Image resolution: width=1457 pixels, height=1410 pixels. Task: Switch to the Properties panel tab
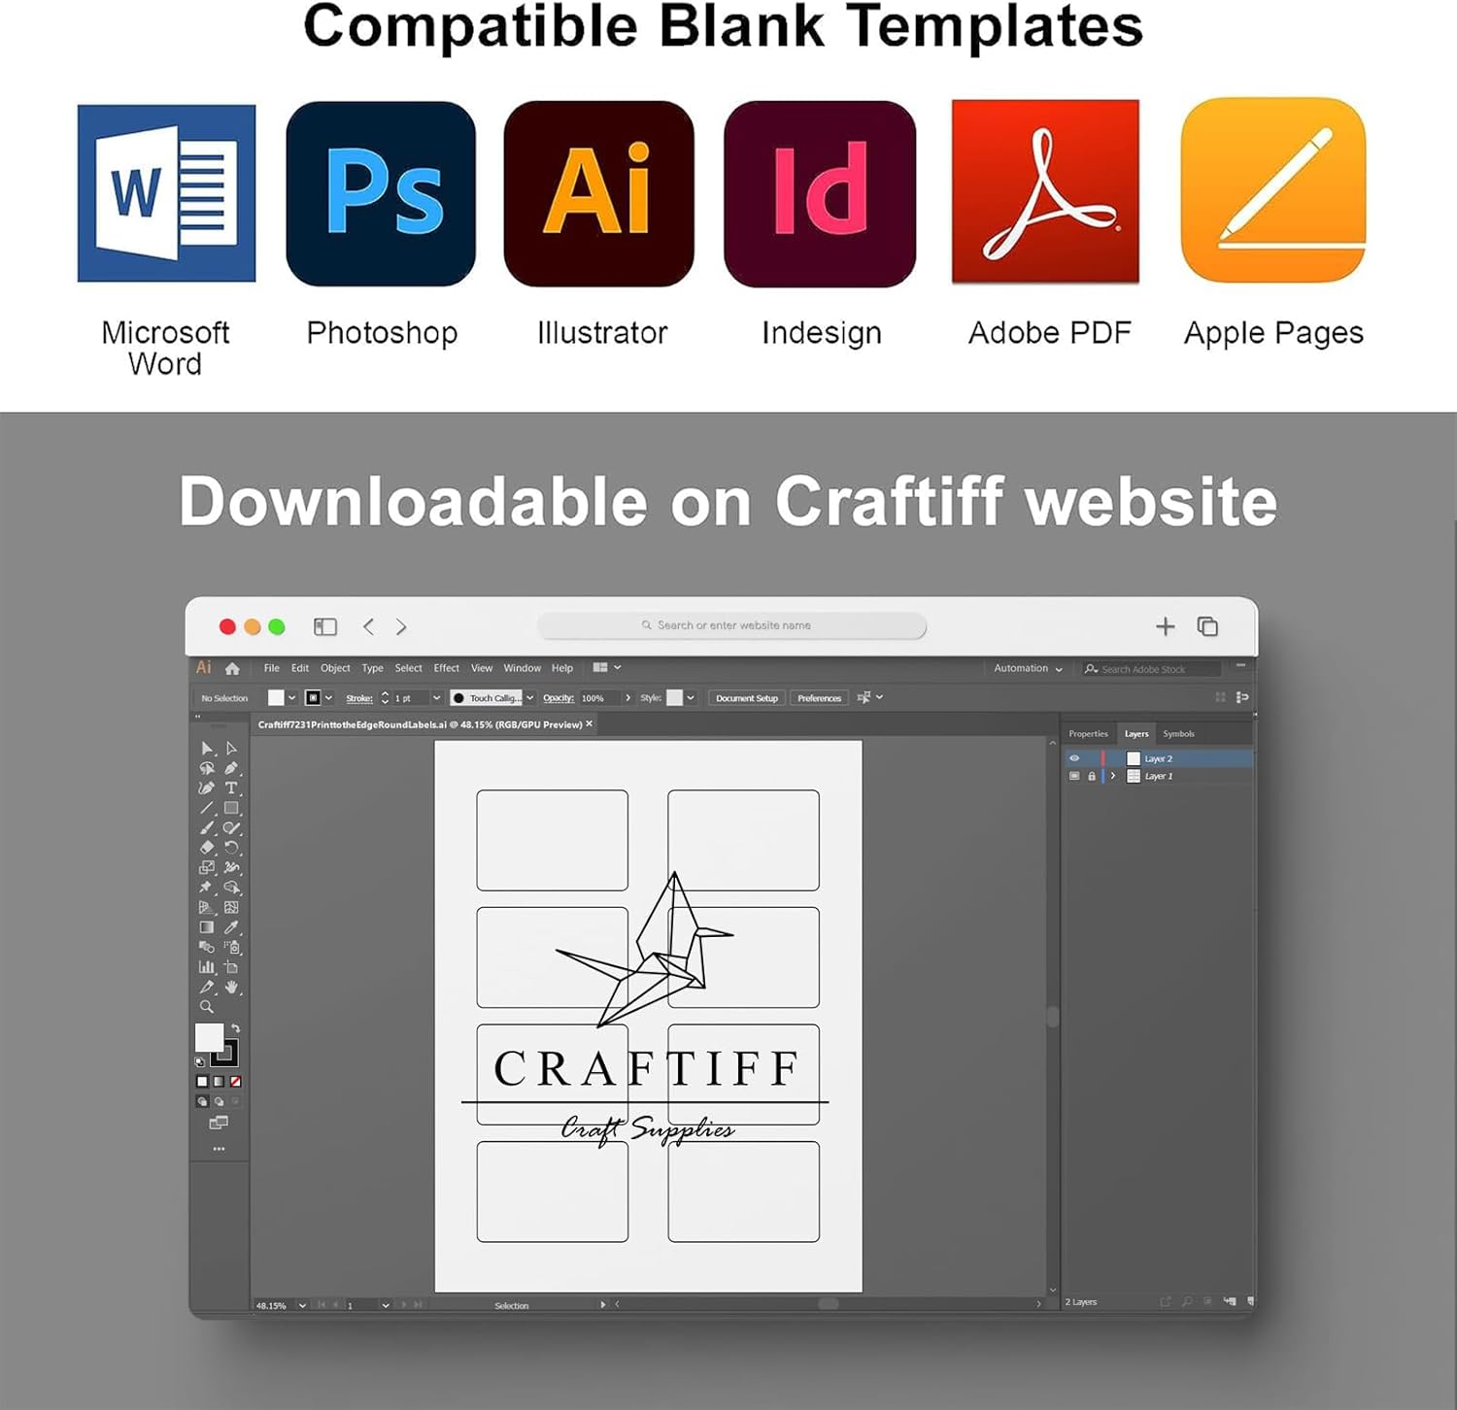pyautogui.click(x=1088, y=734)
